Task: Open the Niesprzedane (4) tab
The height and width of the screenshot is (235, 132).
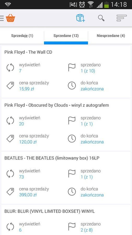Action: coord(111,36)
